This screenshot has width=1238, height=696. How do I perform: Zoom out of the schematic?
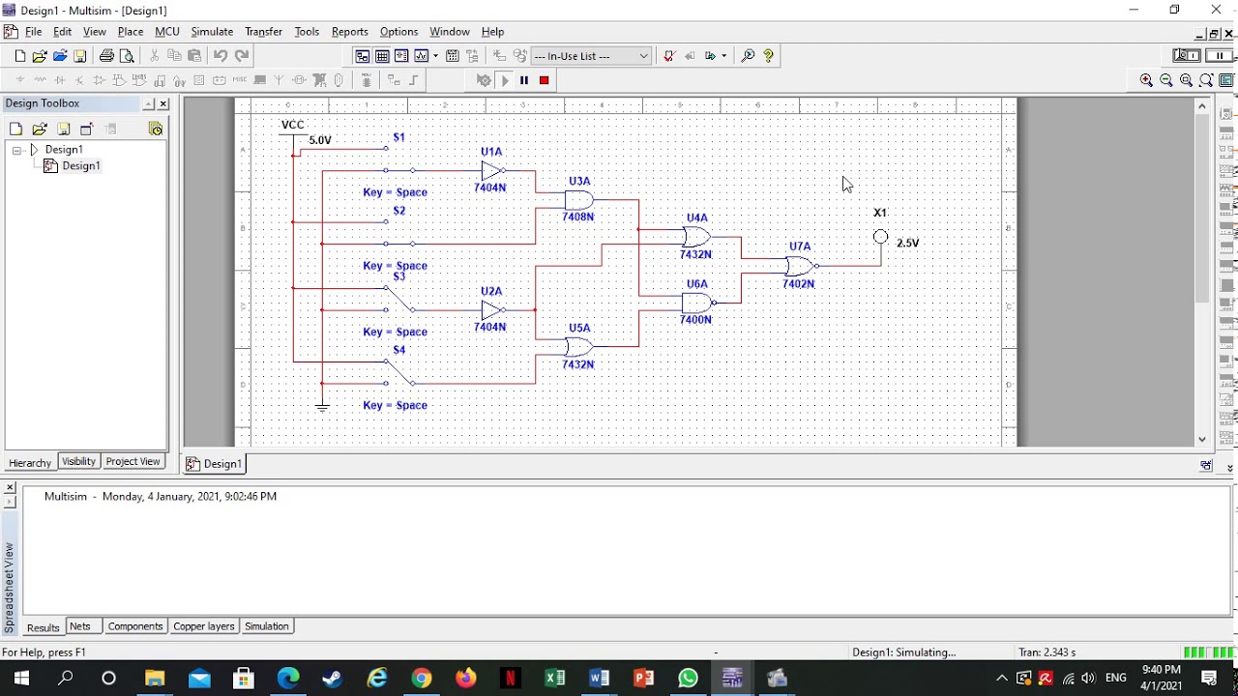coord(1166,80)
